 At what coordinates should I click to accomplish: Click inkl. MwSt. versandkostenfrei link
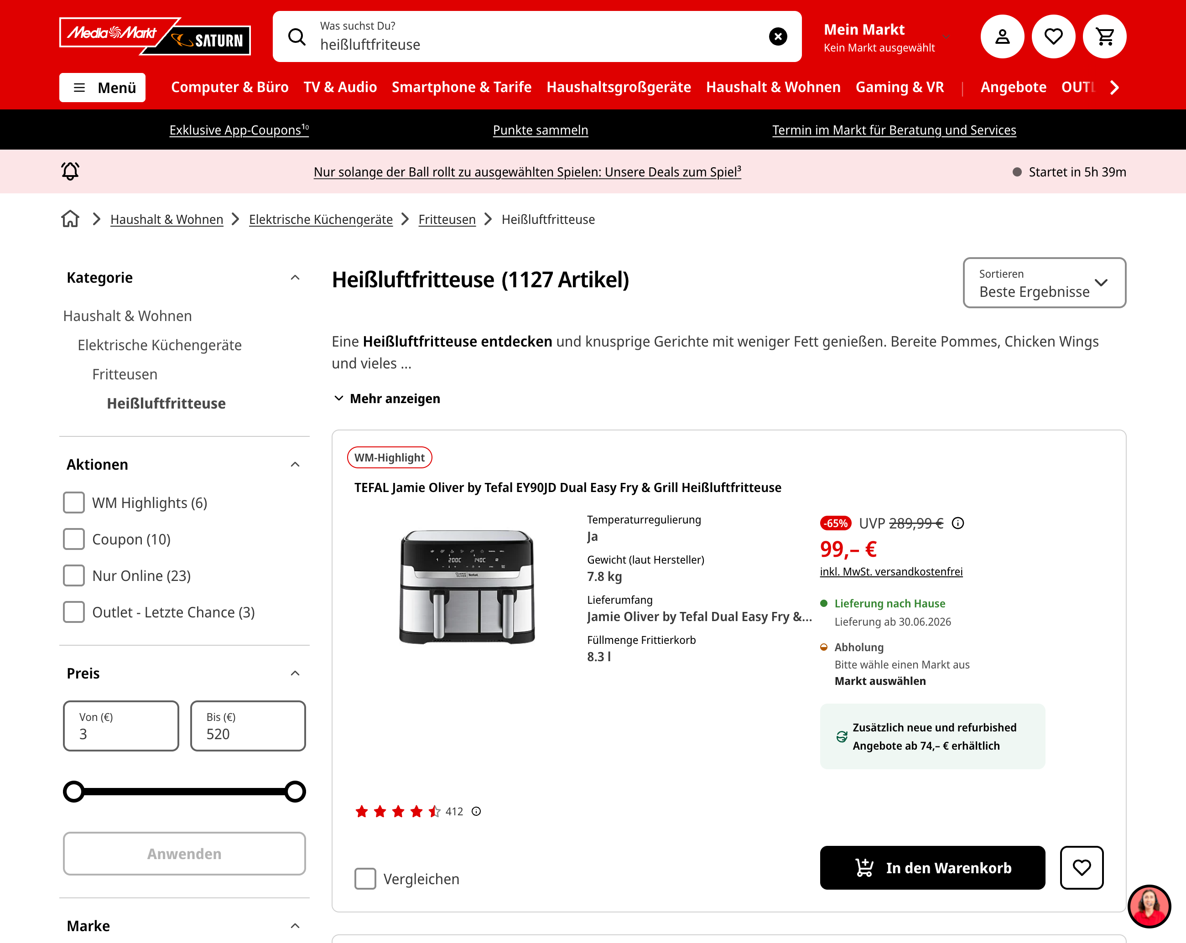[891, 571]
